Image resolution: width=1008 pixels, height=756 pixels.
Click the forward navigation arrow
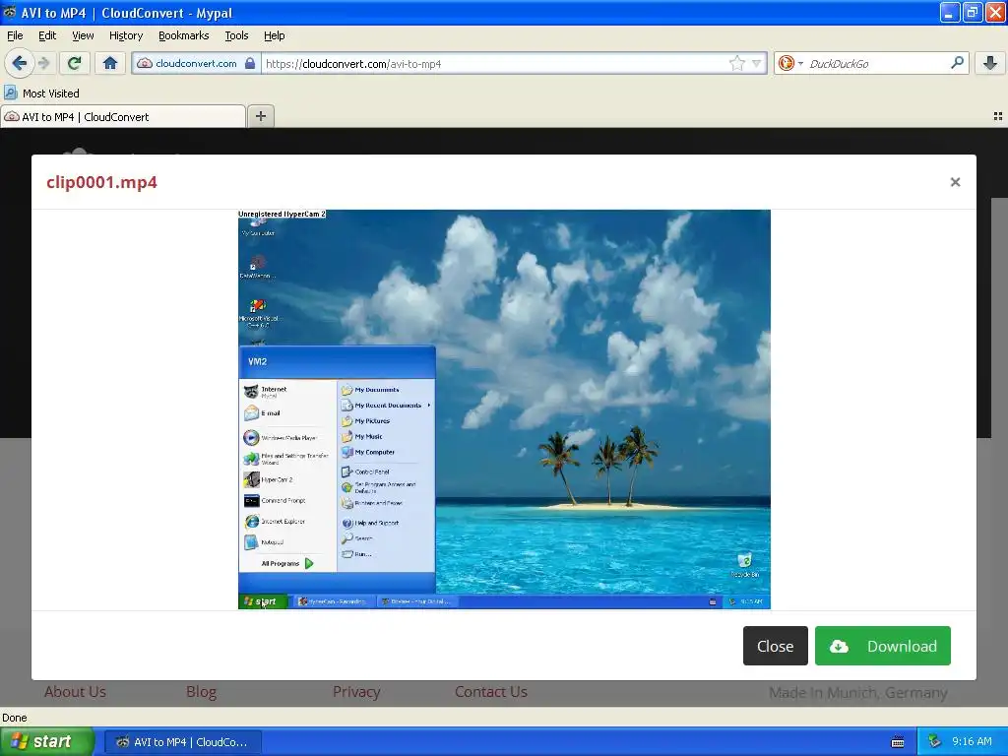[x=44, y=63]
